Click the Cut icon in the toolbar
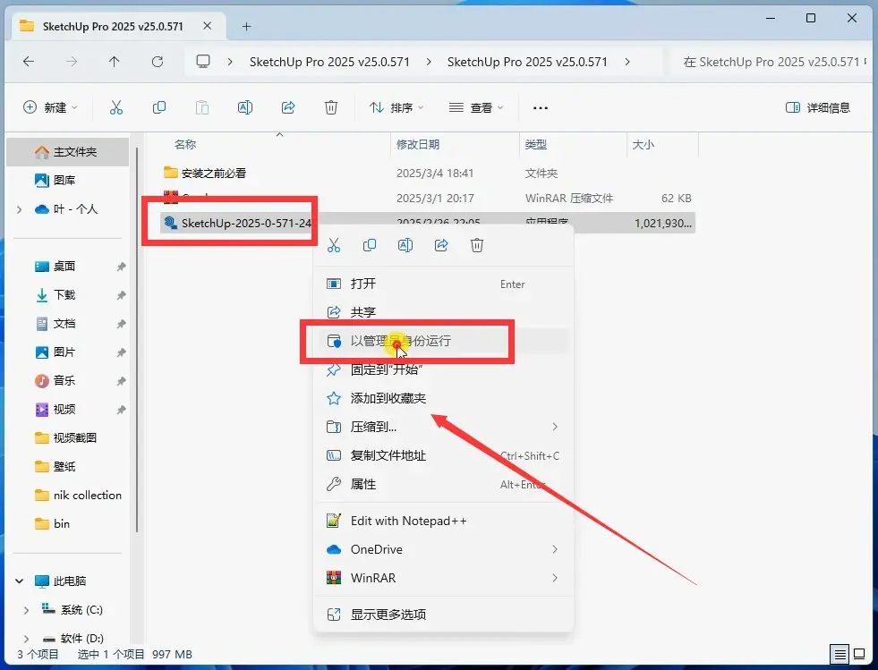Screen dimensions: 878x670 [116, 107]
